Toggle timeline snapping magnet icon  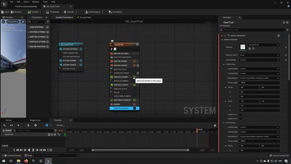[x=47, y=125]
